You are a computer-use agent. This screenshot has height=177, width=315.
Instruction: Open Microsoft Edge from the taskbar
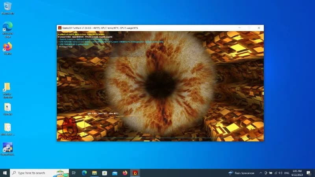click(x=84, y=173)
